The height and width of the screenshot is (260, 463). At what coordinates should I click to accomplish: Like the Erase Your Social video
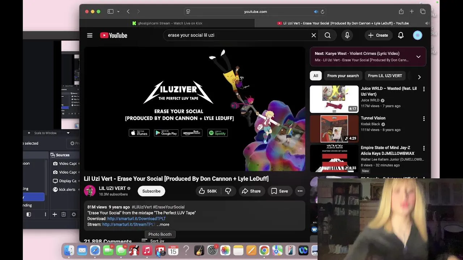coord(208,191)
